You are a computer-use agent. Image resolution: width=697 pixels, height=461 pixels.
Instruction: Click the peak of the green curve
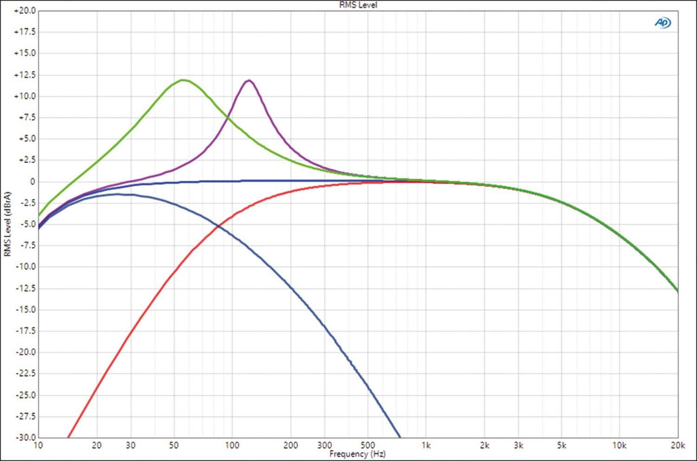(184, 80)
